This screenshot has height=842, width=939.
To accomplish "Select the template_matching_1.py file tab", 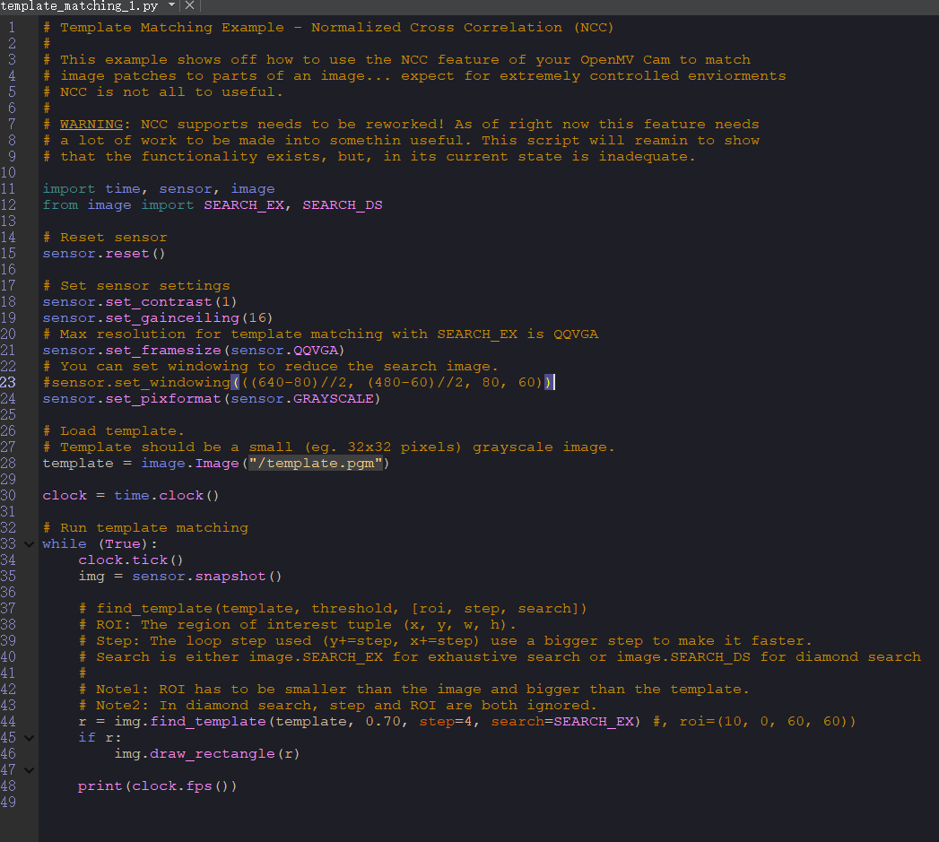I will pos(79,6).
